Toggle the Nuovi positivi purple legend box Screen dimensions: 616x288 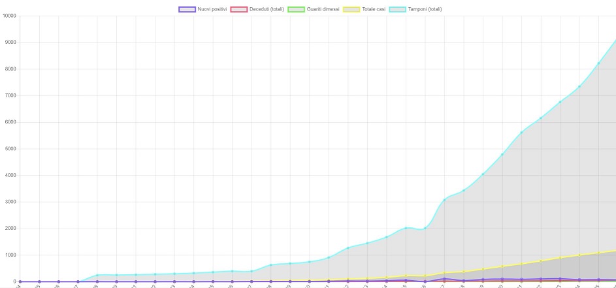[186, 10]
